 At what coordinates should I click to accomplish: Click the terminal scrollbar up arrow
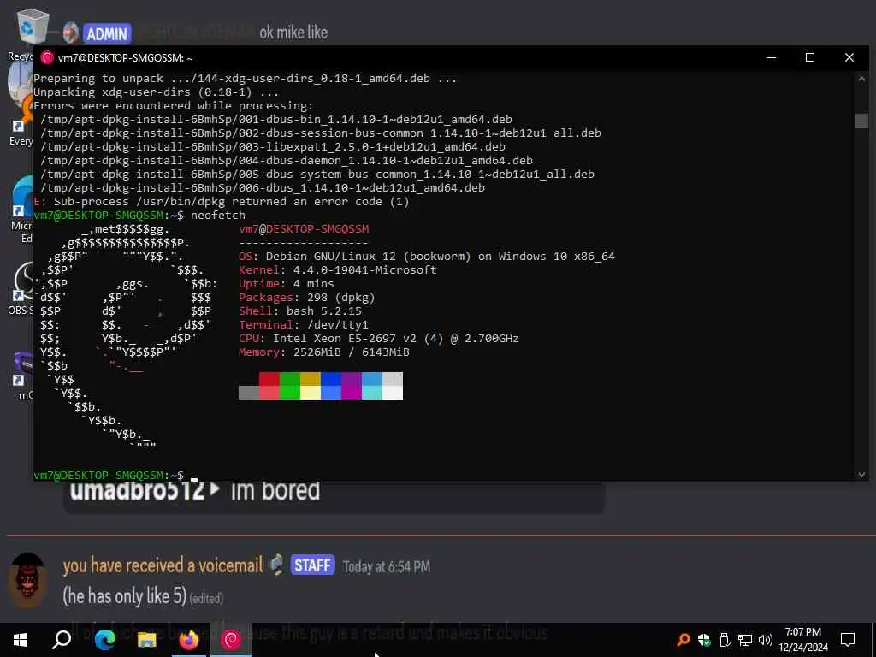pos(861,80)
